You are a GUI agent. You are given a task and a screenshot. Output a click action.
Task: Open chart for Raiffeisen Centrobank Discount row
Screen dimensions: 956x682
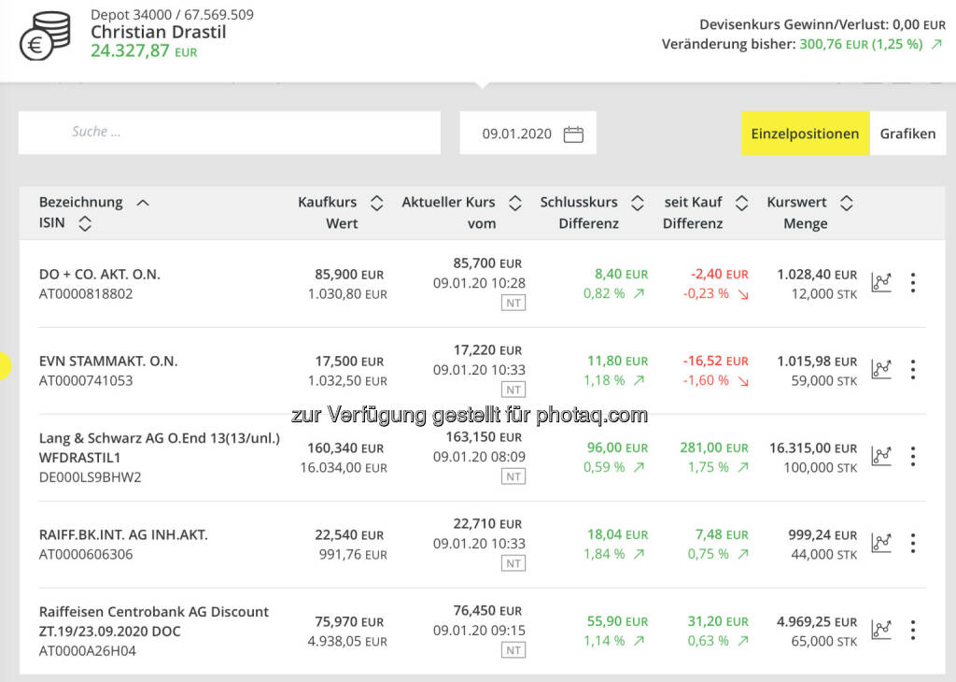coord(880,631)
